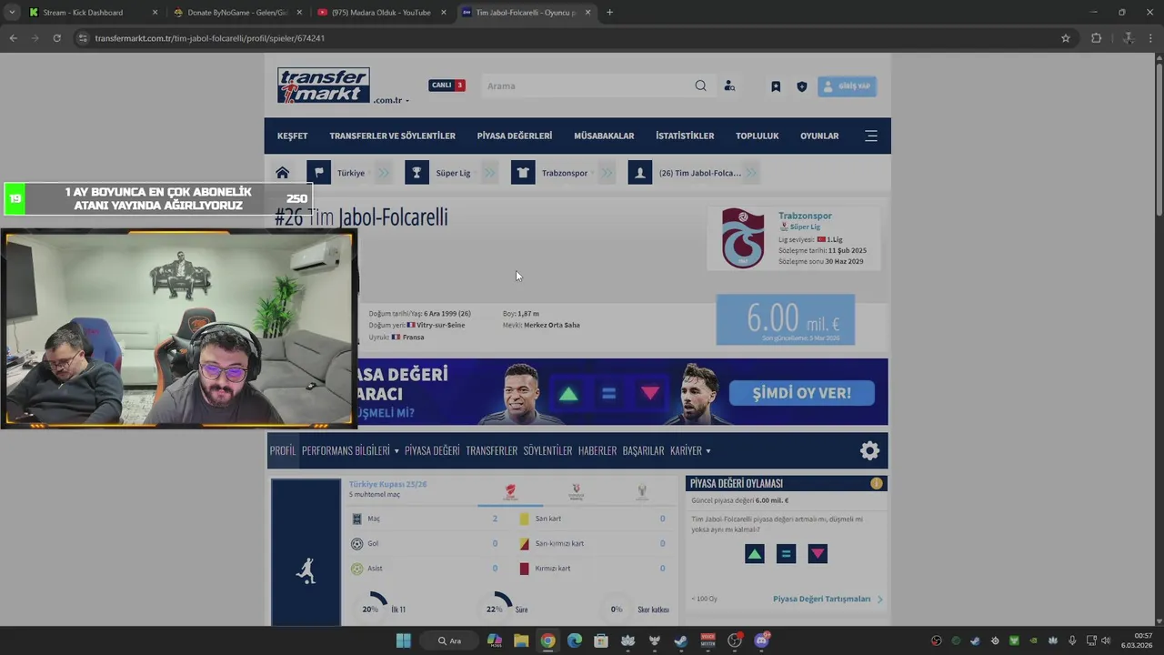Expand the Türkiye breadcrumb arrows

(384, 173)
